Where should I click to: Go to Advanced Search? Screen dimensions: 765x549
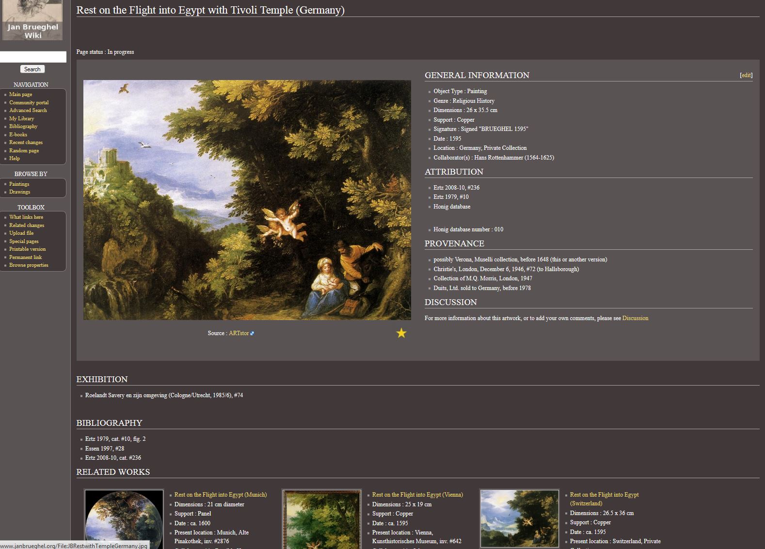pyautogui.click(x=28, y=111)
